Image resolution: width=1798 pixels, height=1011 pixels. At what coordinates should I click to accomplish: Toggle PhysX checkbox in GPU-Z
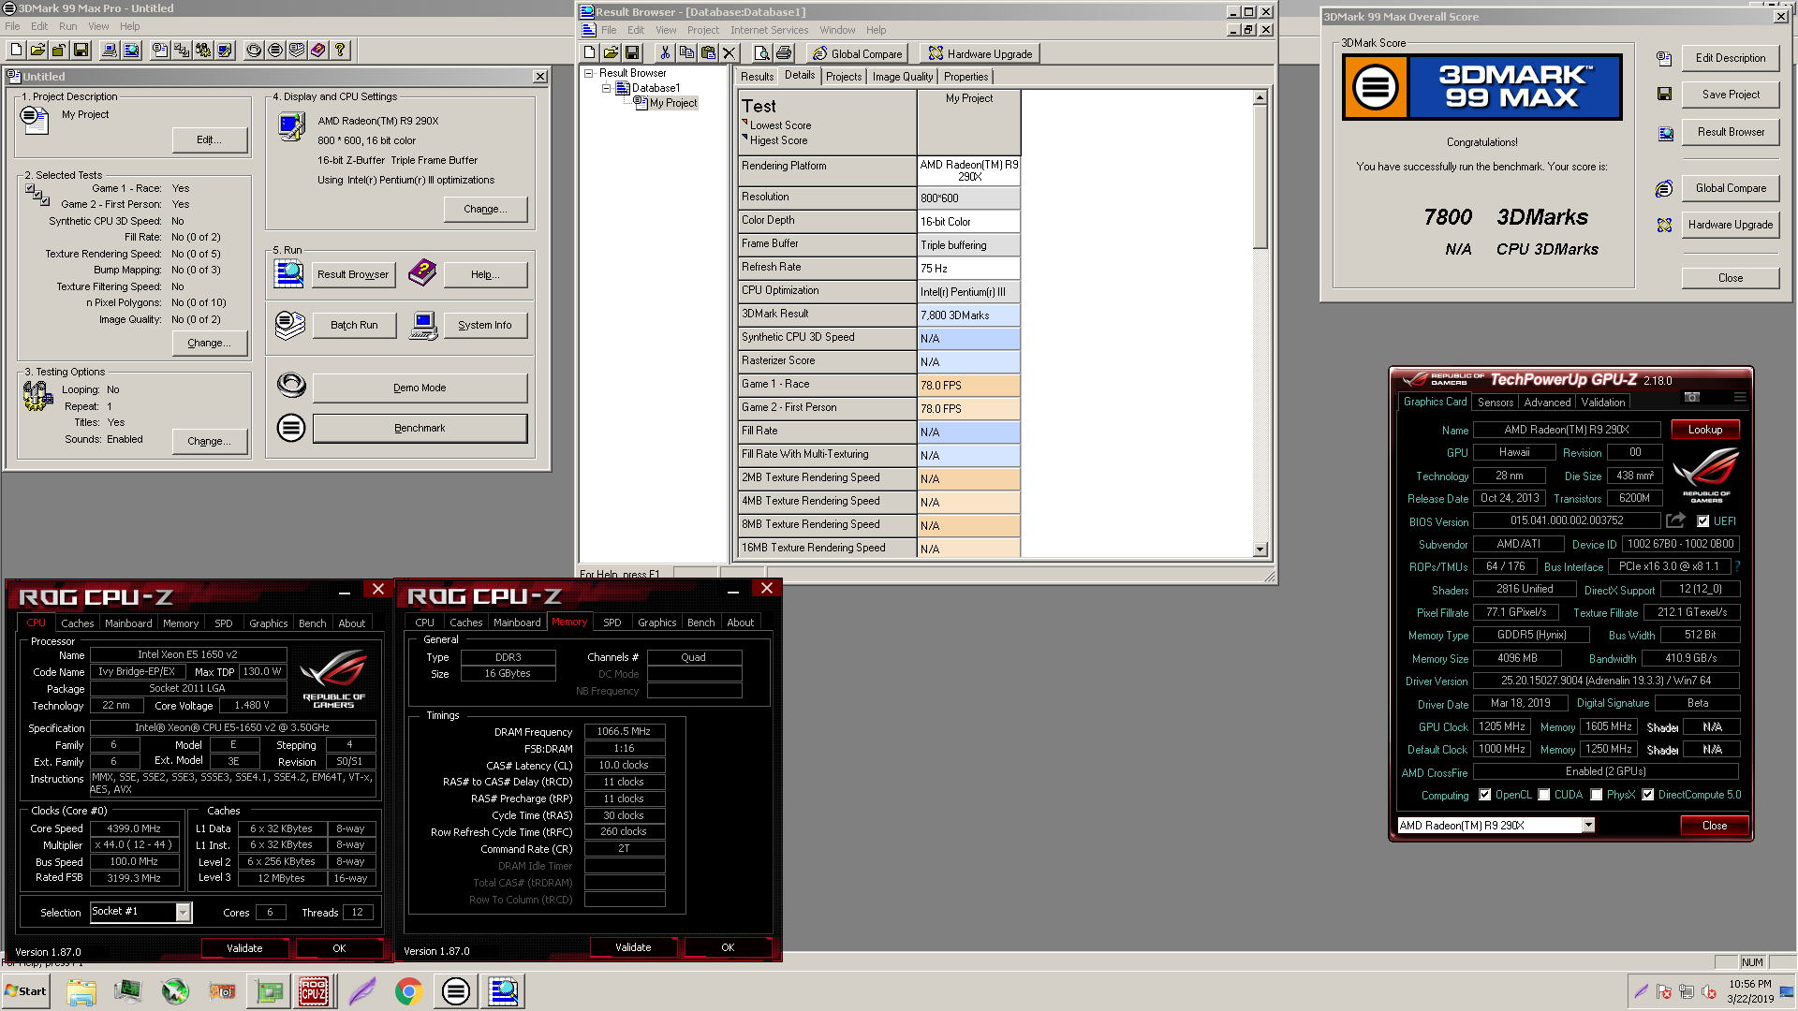[1597, 795]
